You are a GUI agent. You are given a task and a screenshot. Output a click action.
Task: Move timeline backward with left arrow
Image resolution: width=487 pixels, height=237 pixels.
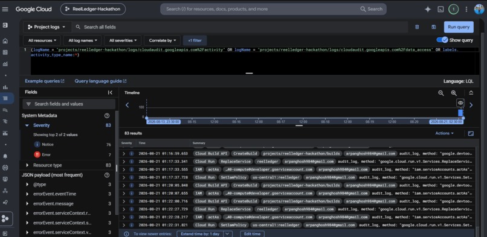[127, 105]
